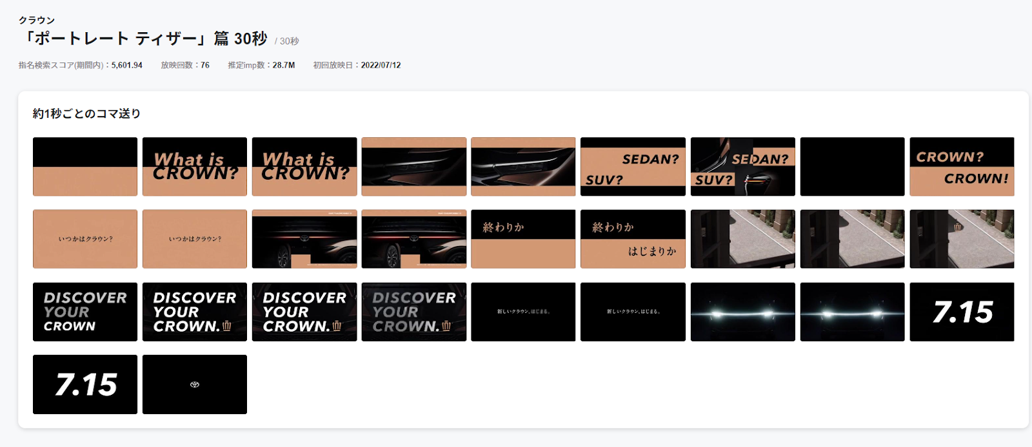Open the first red taillight car frame
Image resolution: width=1032 pixels, height=447 pixels.
(x=304, y=239)
